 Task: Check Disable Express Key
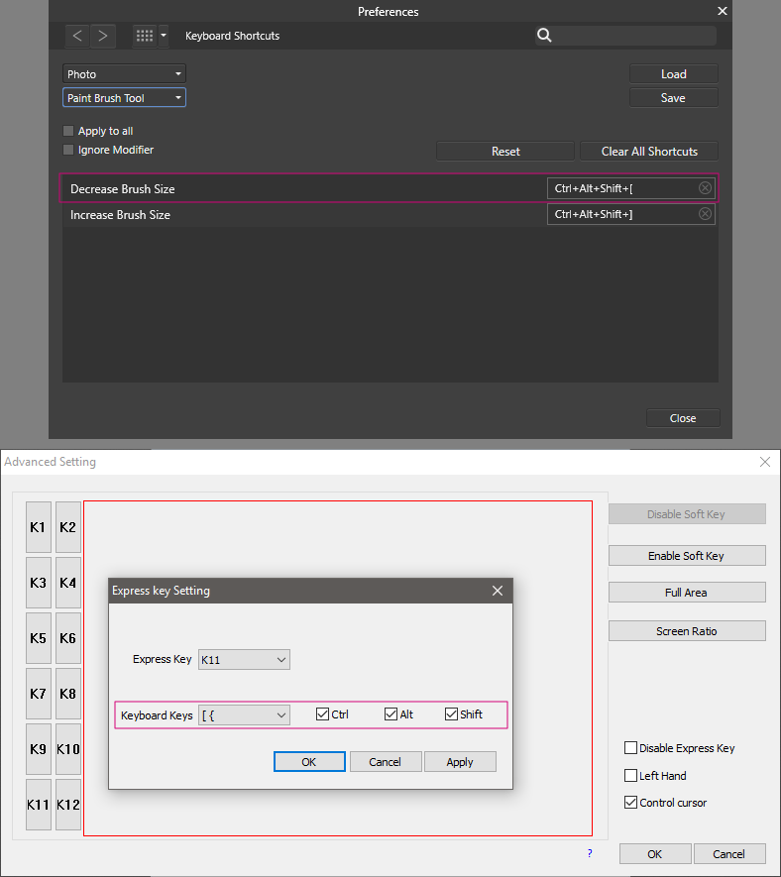coord(630,748)
